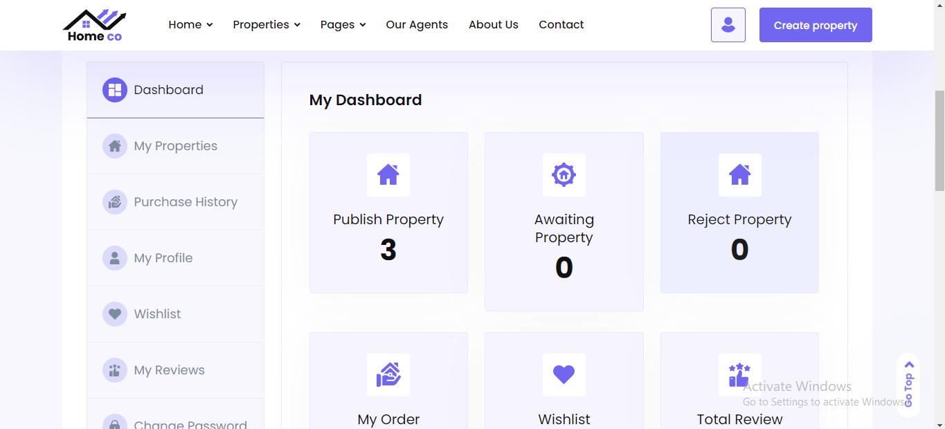Click the My Order card icon
Viewport: 945px width, 429px height.
pos(388,375)
